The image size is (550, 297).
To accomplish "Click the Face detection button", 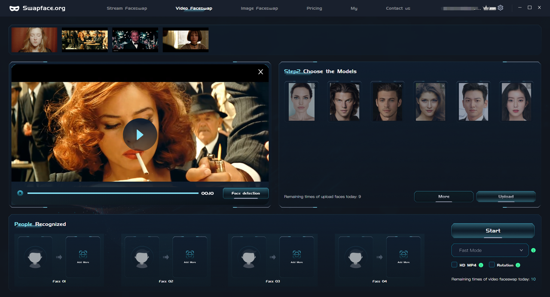I will (246, 193).
